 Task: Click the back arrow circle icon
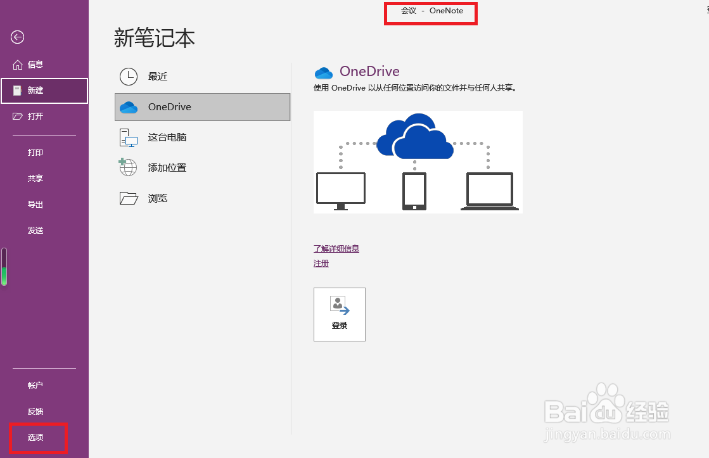[18, 37]
